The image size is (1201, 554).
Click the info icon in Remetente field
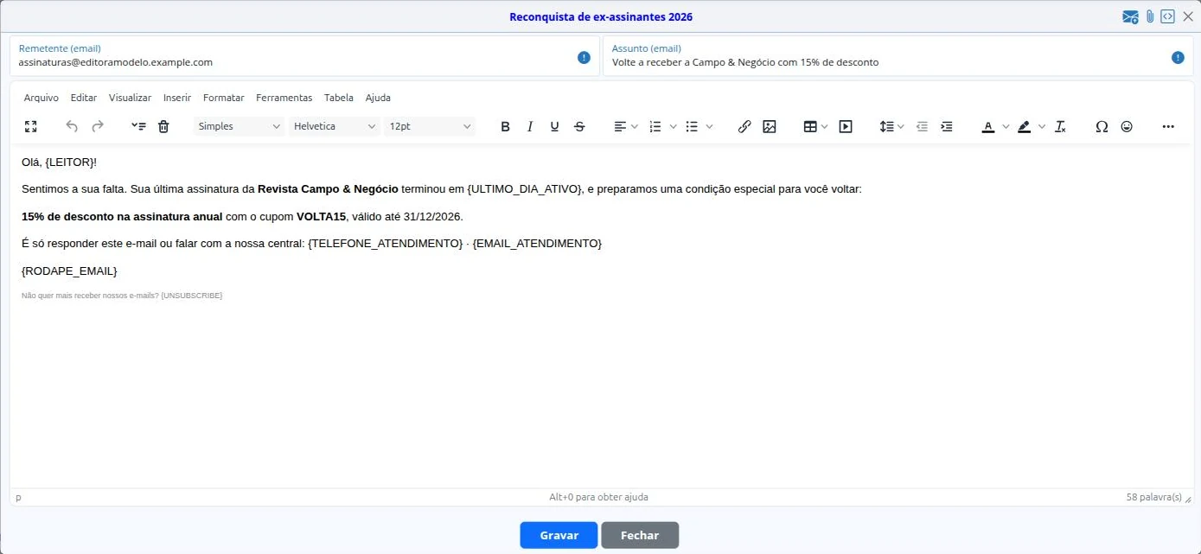[585, 57]
